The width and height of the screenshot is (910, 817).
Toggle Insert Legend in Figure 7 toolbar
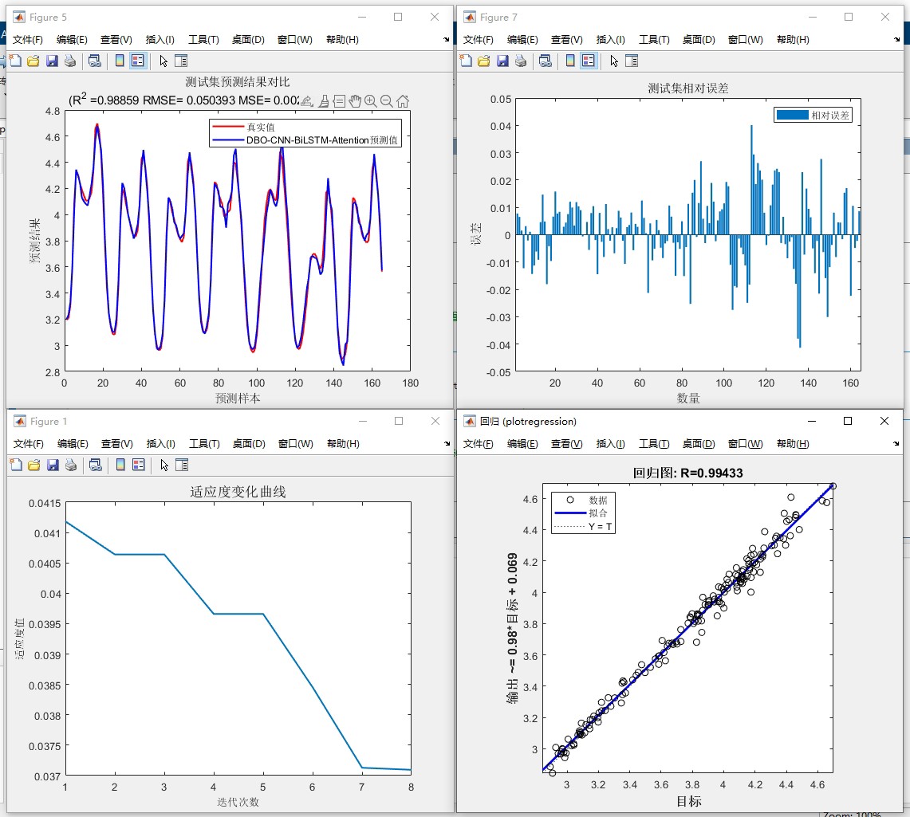click(588, 61)
